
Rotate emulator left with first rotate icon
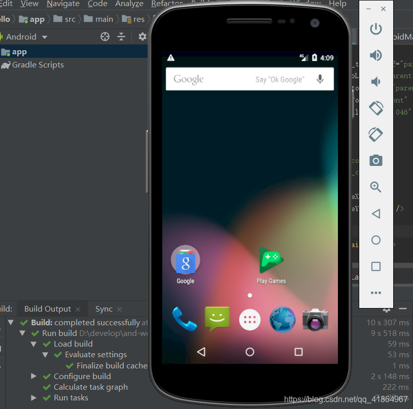pos(376,108)
